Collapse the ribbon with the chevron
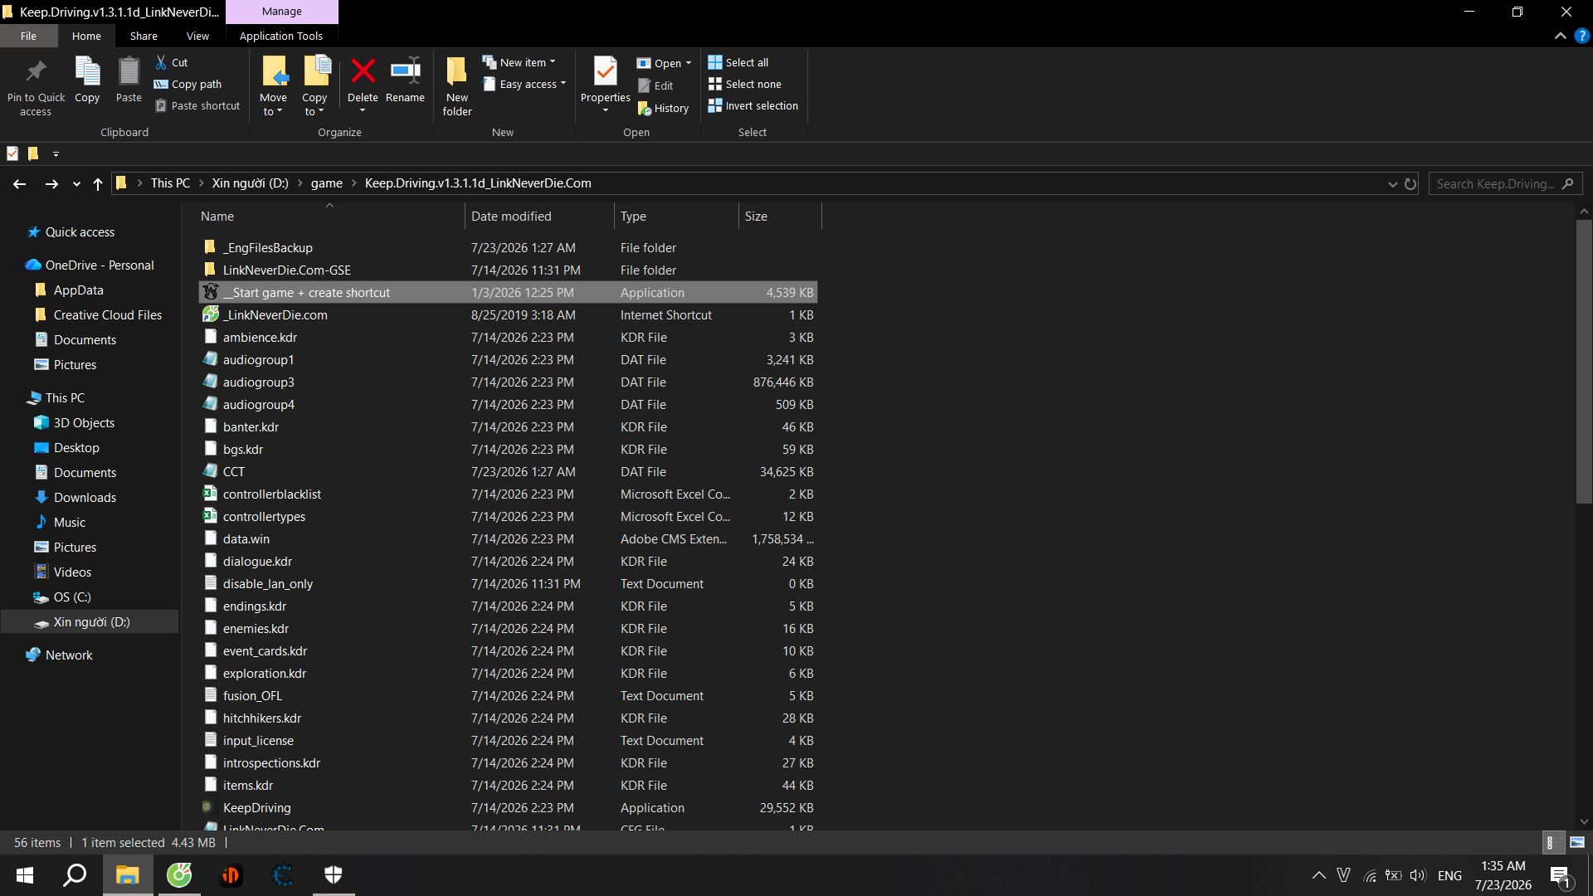 coord(1561,37)
